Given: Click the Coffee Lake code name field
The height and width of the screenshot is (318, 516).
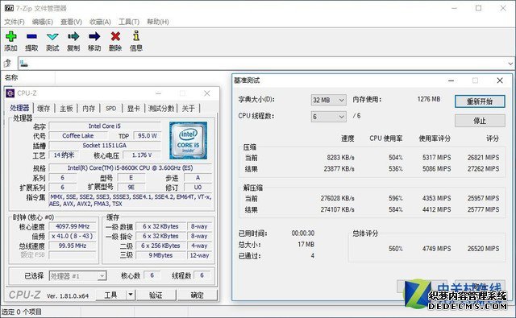Looking at the screenshot, I should coord(78,136).
